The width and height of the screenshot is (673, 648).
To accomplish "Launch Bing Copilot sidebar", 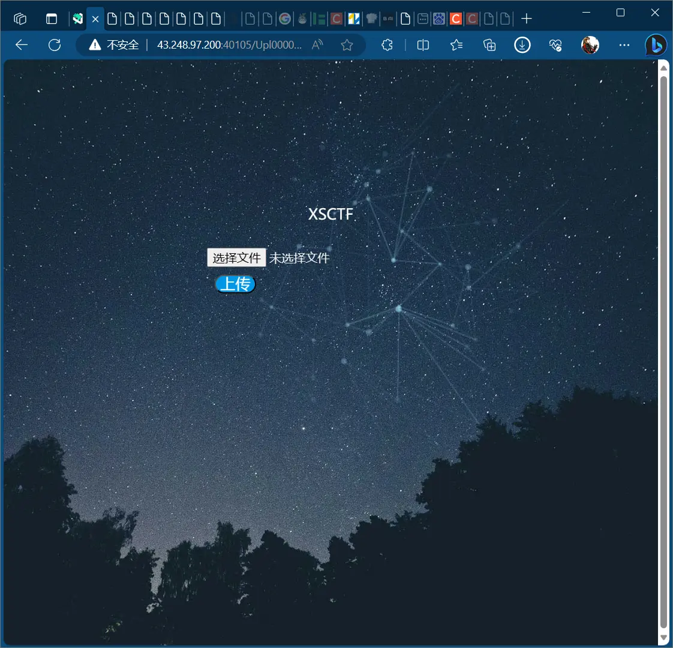I will click(x=656, y=45).
